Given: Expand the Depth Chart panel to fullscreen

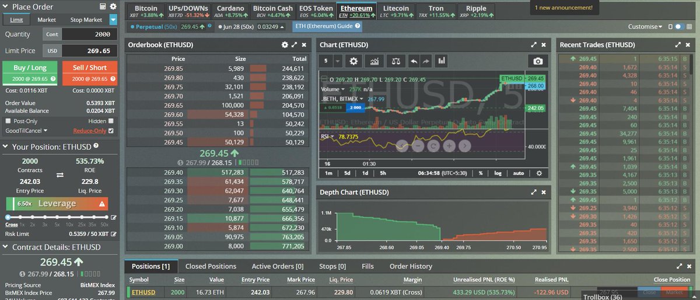Looking at the screenshot, I should coord(534,192).
